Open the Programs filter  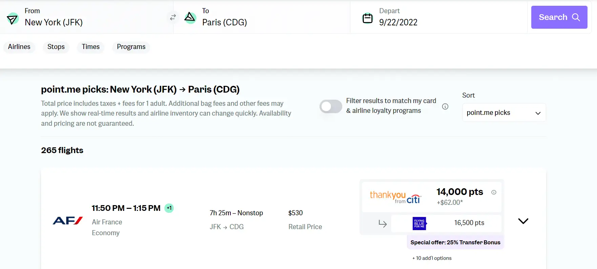(131, 47)
